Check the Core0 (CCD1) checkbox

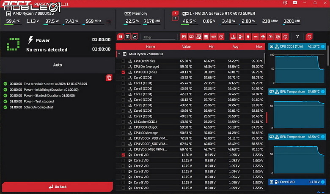point(124,78)
